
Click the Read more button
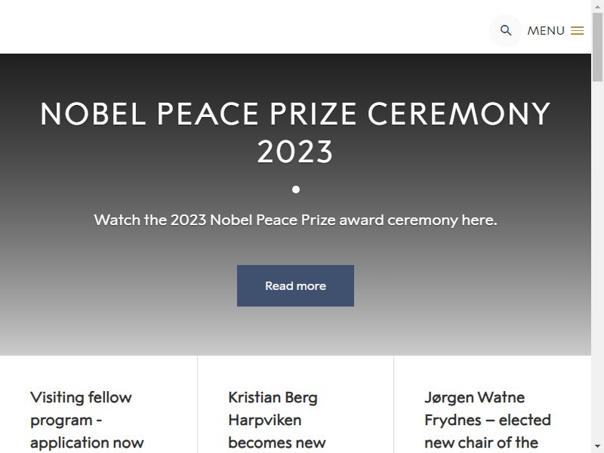click(x=295, y=286)
